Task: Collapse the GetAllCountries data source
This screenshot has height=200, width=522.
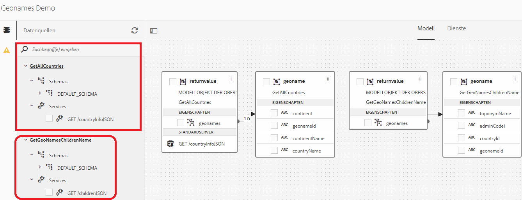Action: pyautogui.click(x=26, y=66)
